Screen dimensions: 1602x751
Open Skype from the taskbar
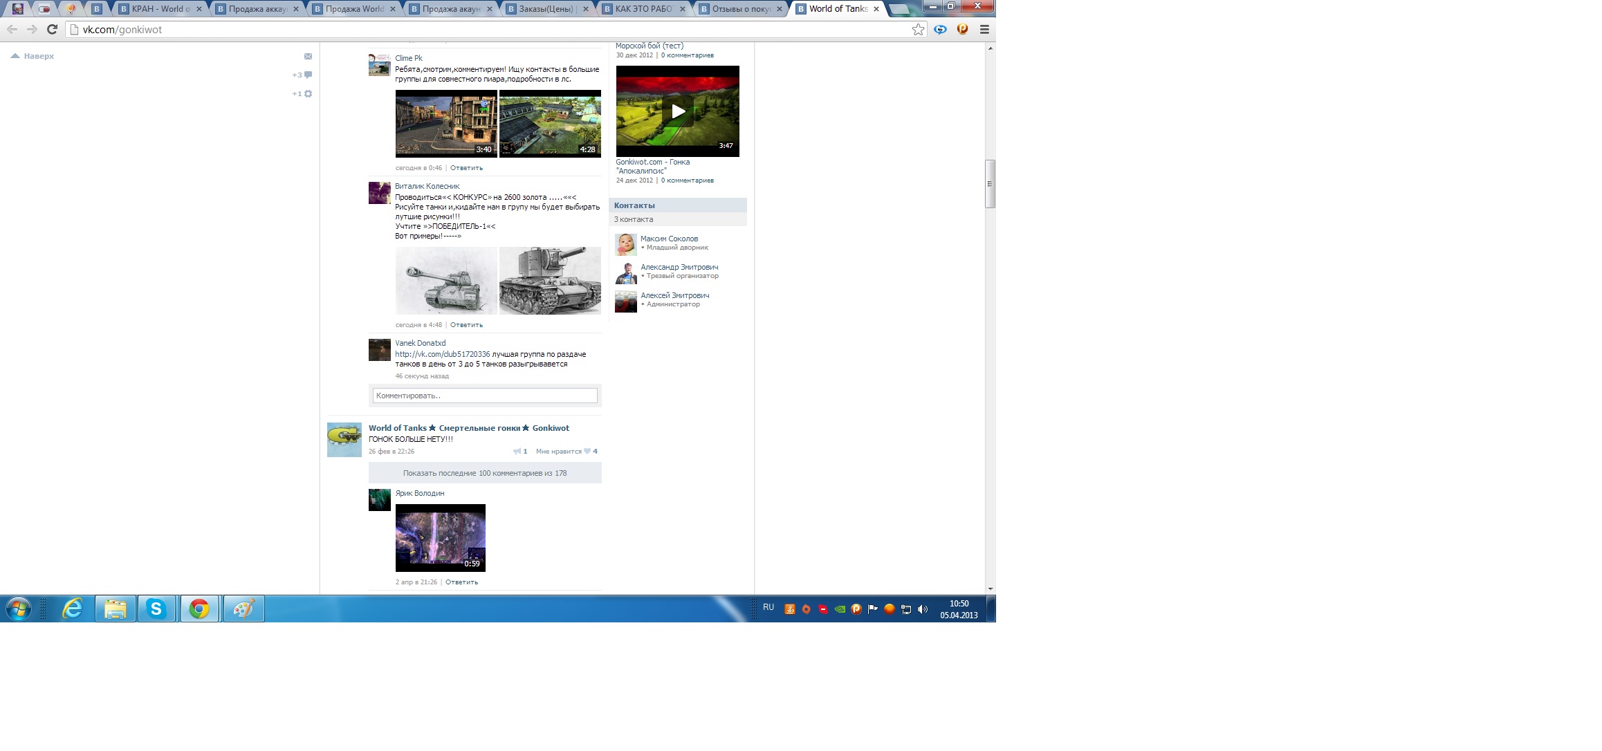(x=156, y=609)
